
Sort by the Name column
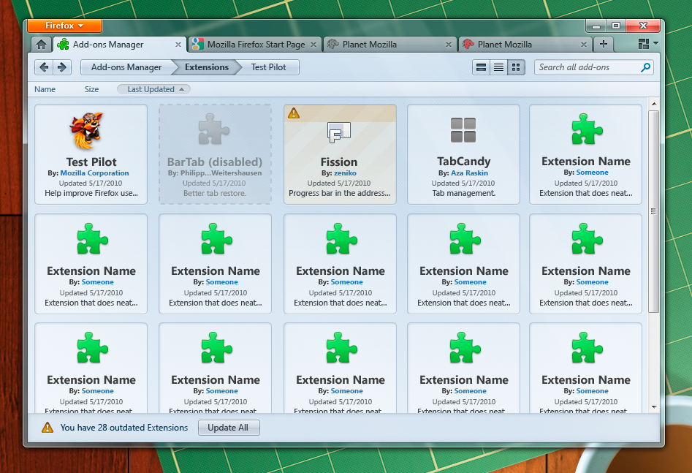pos(45,89)
